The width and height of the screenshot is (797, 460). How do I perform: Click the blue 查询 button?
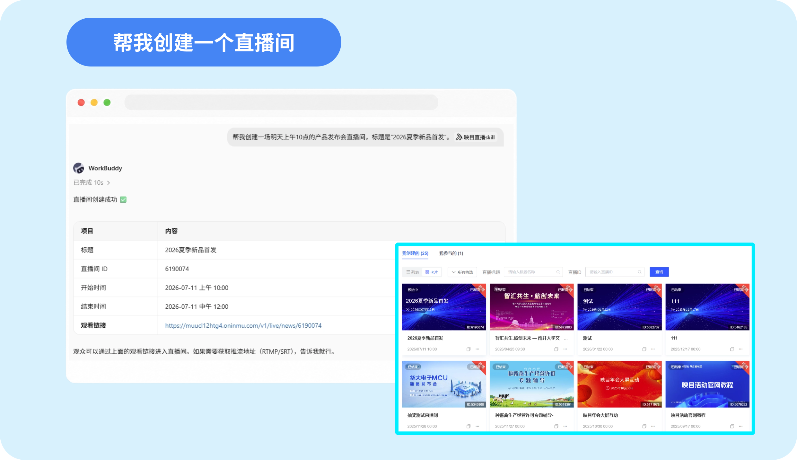pos(659,272)
